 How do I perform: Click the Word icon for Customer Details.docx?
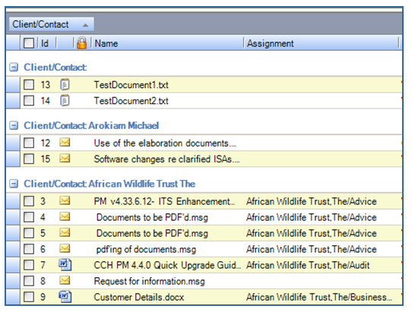point(65,297)
